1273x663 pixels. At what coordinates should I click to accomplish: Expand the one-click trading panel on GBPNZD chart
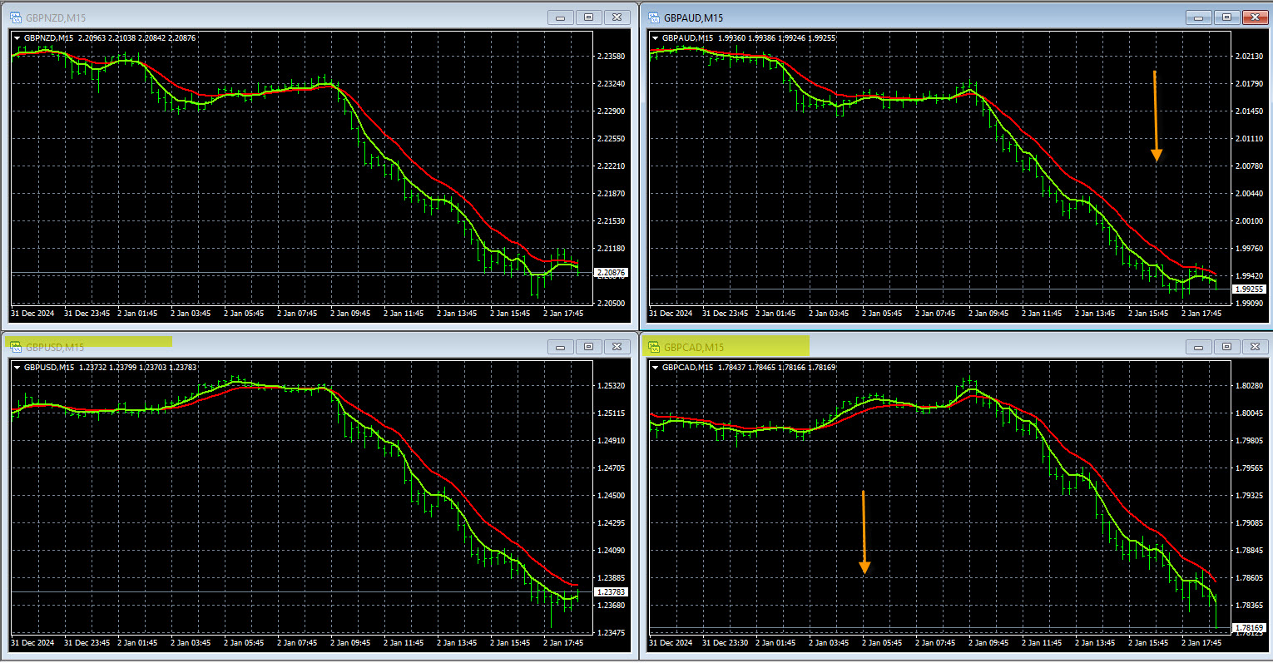click(x=17, y=37)
